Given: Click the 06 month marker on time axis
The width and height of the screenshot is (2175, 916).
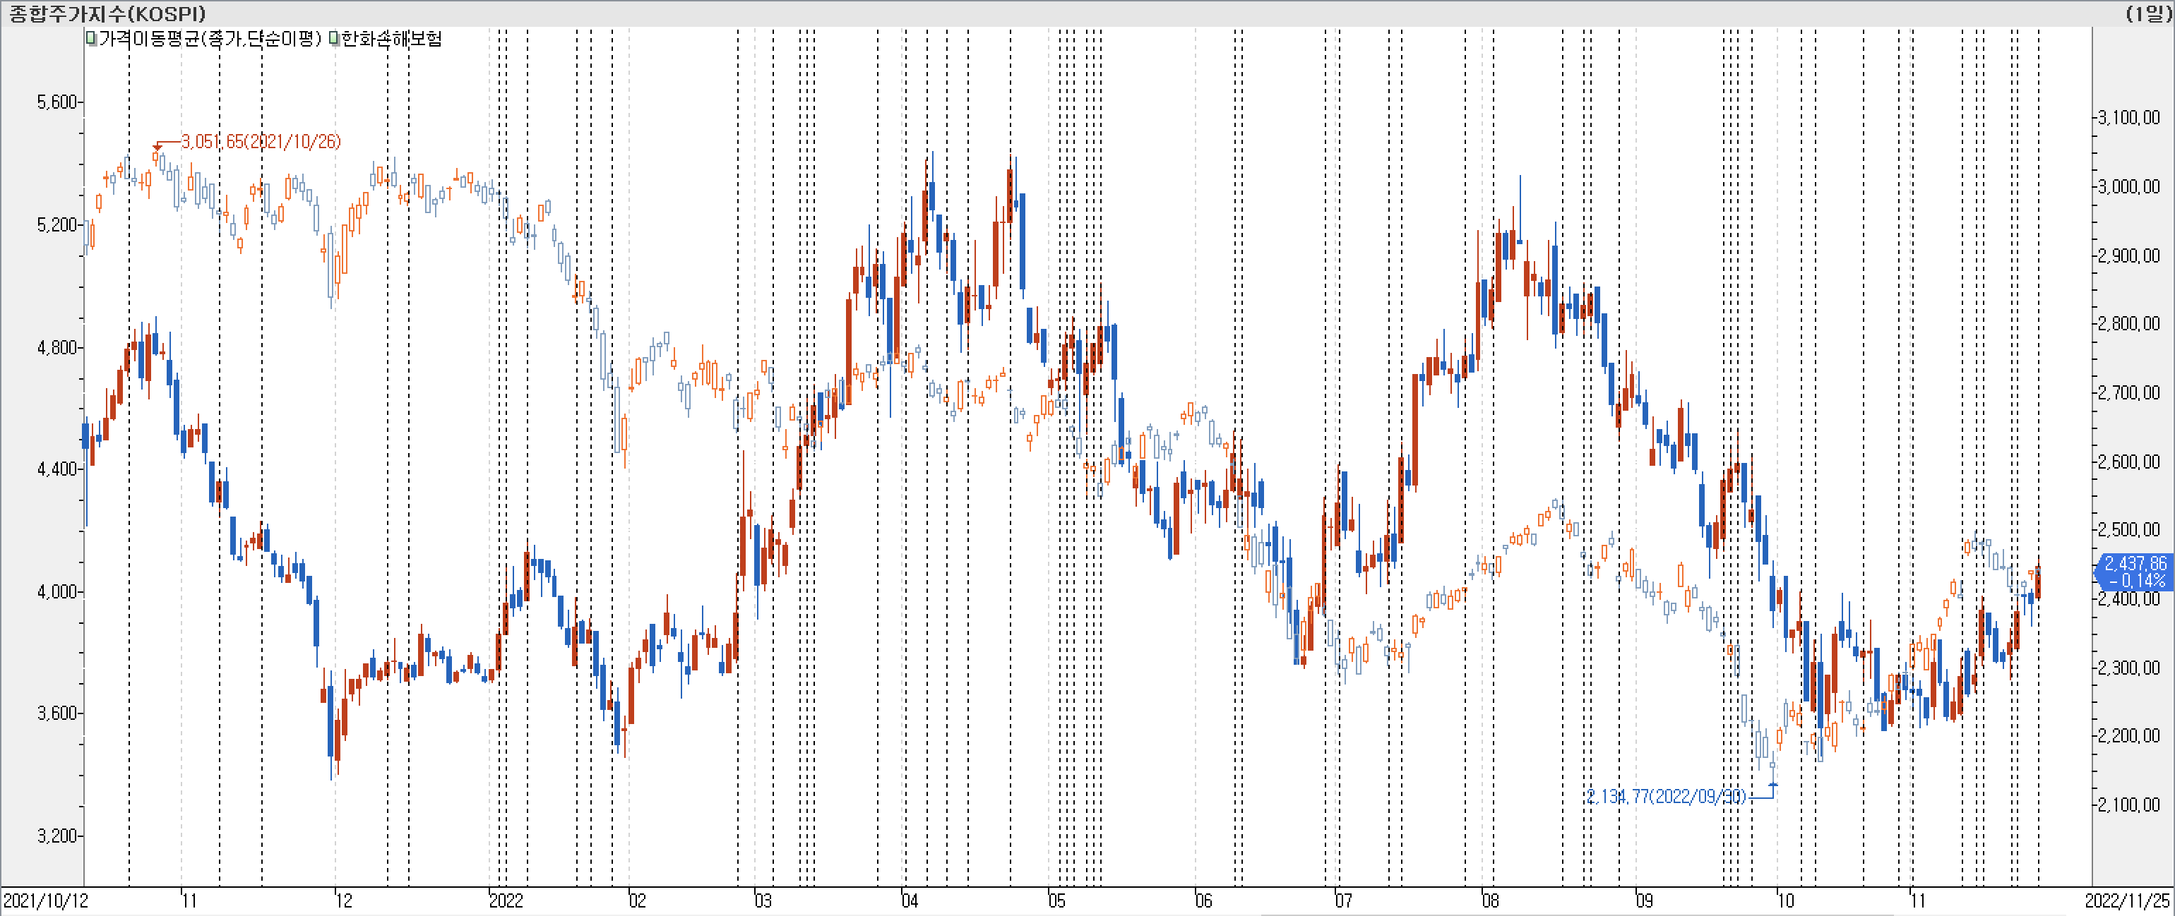Looking at the screenshot, I should (x=1203, y=900).
